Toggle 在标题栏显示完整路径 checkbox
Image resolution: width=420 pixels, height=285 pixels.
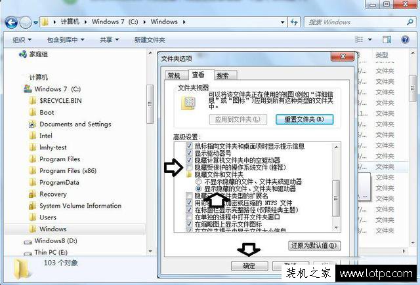coord(189,210)
